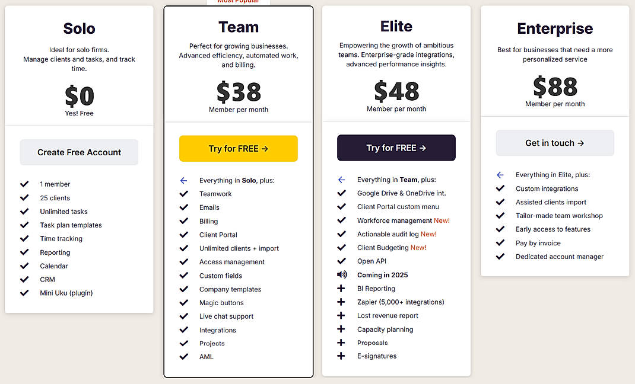Click the Get in touch button
This screenshot has width=635, height=384.
point(554,143)
